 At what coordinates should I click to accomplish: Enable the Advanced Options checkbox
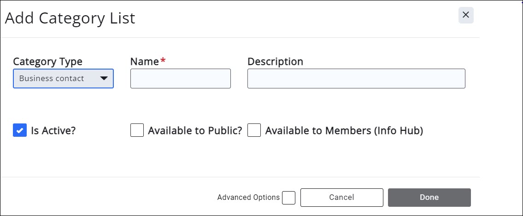click(x=289, y=198)
